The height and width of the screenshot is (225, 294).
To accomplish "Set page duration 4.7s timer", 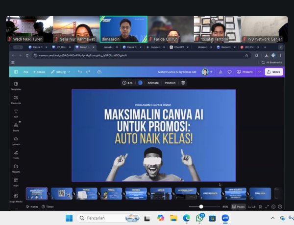I will coord(127,83).
